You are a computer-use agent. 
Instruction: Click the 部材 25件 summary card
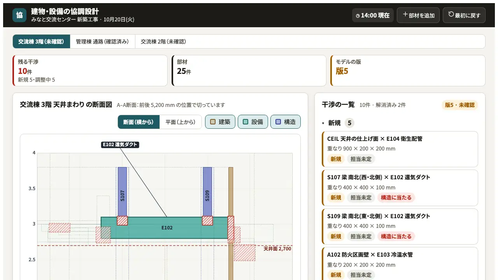tap(249, 70)
